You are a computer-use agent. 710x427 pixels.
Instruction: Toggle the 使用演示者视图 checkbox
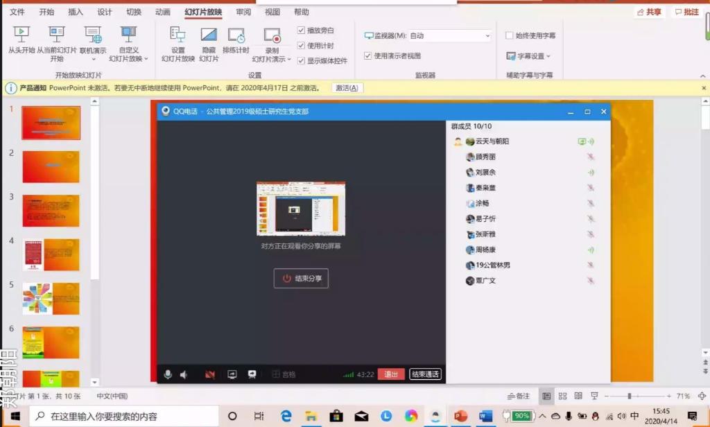tap(367, 55)
